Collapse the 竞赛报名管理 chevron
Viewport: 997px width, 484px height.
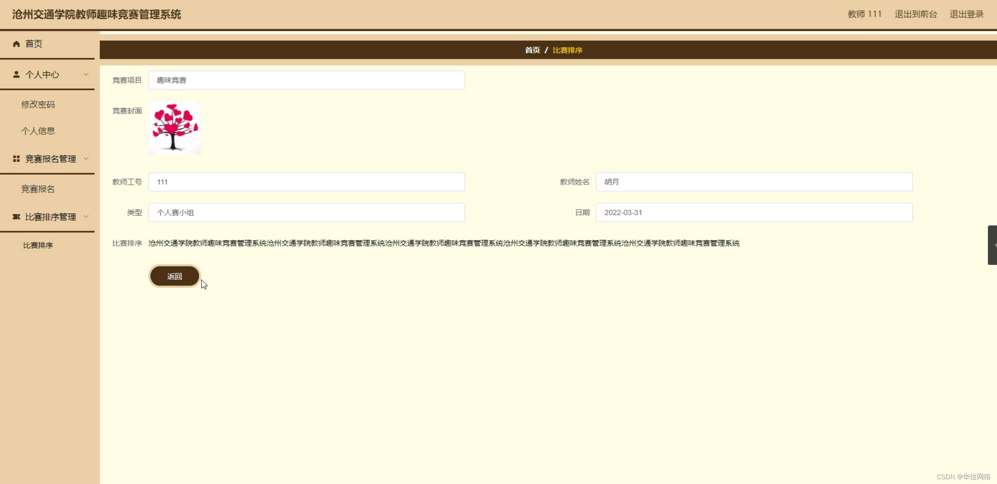pos(86,159)
